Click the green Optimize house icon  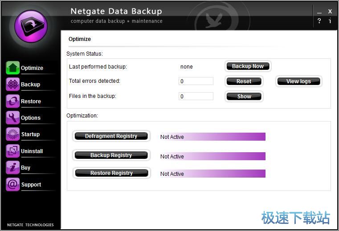(x=12, y=68)
